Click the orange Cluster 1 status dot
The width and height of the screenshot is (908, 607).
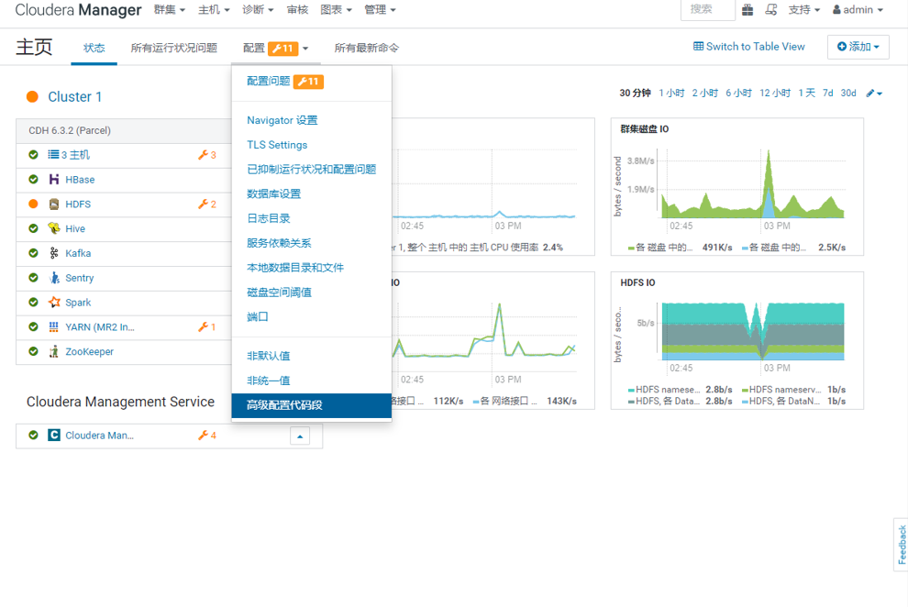32,96
